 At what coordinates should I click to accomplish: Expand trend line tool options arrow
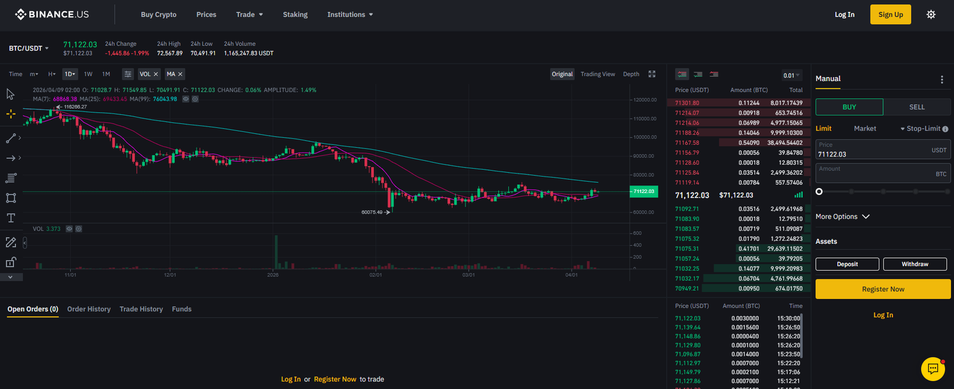click(x=20, y=138)
